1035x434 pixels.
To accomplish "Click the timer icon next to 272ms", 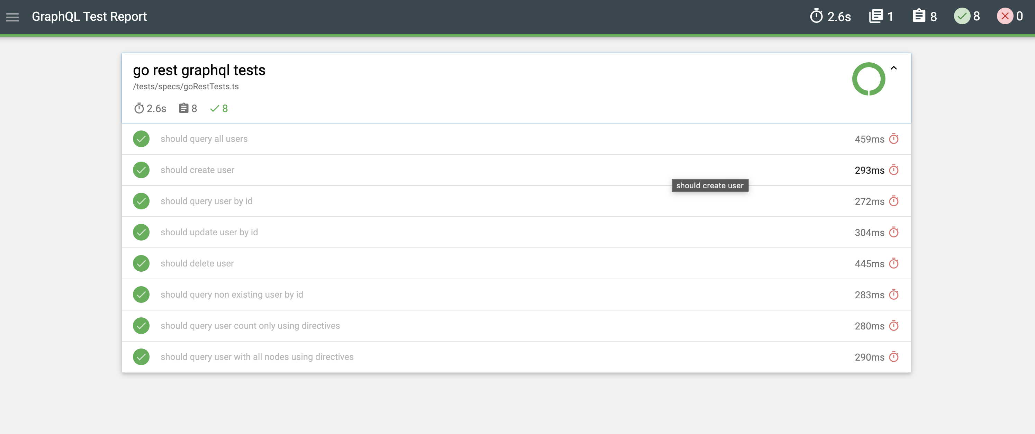I will pos(893,201).
